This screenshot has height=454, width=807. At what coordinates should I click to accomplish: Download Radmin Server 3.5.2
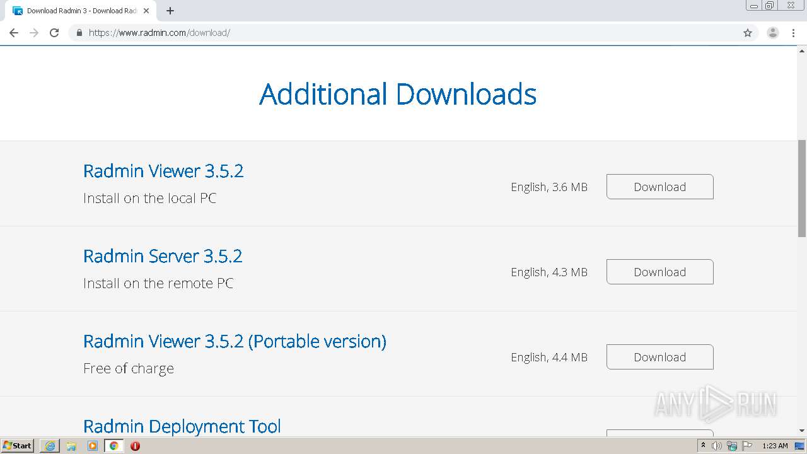(660, 272)
